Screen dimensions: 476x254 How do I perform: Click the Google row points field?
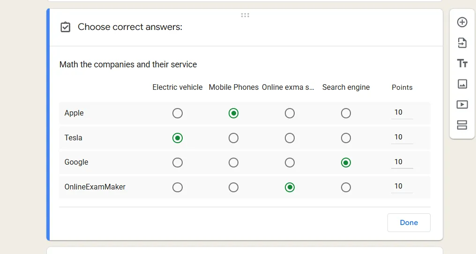pos(402,162)
